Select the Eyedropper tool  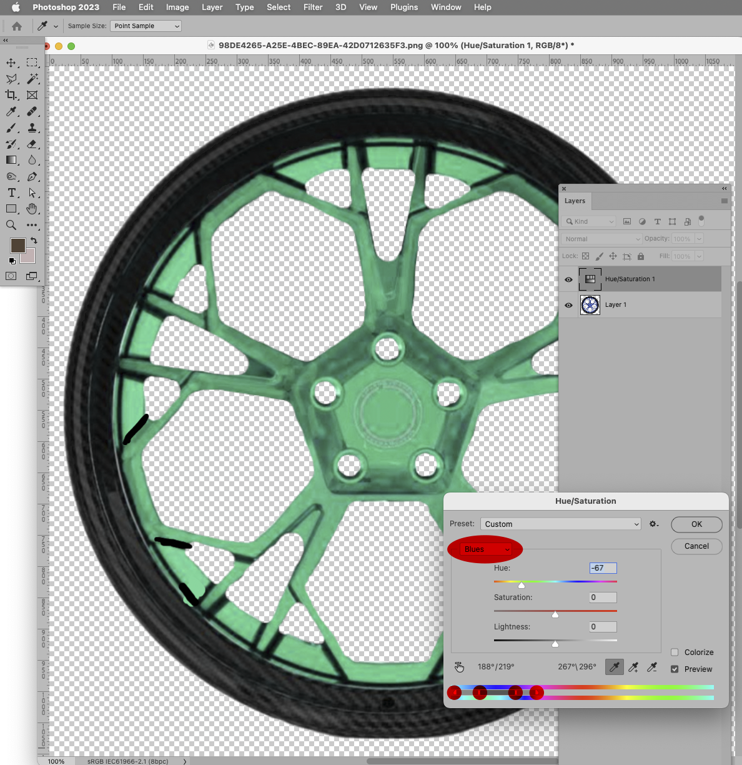(11, 111)
